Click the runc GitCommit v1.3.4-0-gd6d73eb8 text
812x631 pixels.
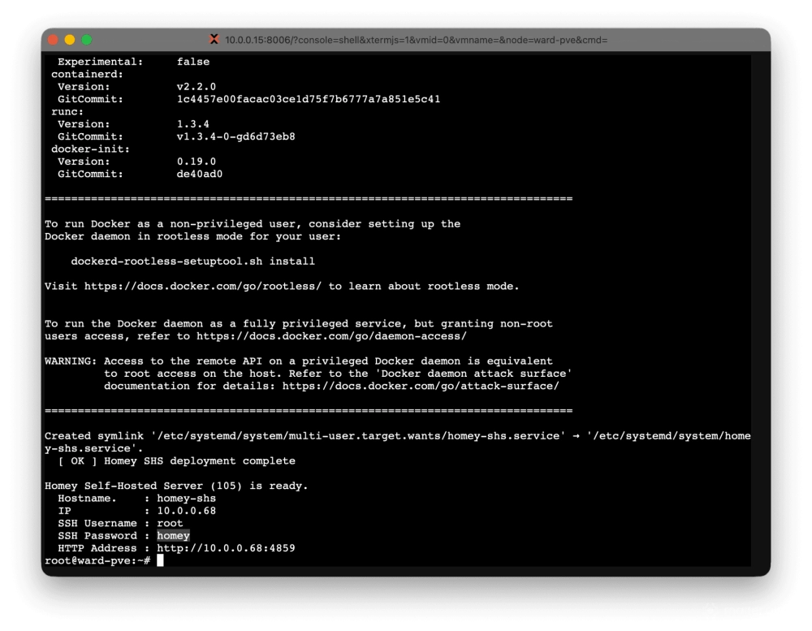(x=235, y=136)
